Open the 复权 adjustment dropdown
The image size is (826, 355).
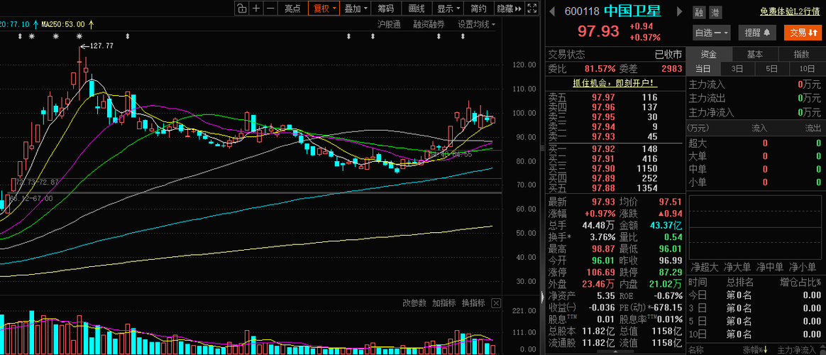point(325,8)
